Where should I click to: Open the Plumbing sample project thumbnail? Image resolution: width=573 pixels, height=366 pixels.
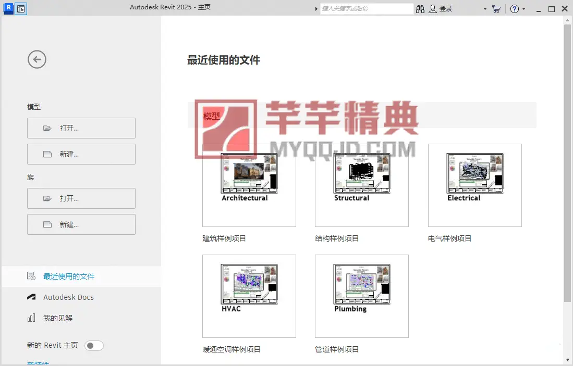pos(362,296)
